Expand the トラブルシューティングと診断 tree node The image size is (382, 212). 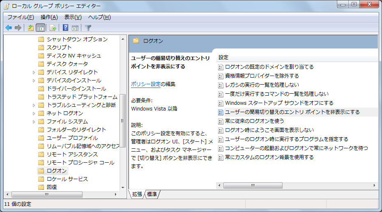click(x=34, y=105)
